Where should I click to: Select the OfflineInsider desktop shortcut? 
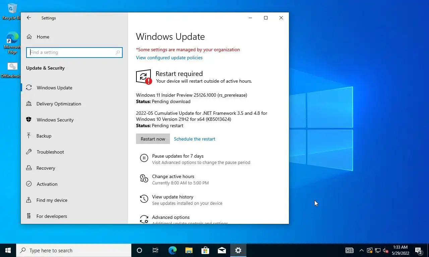point(11,70)
